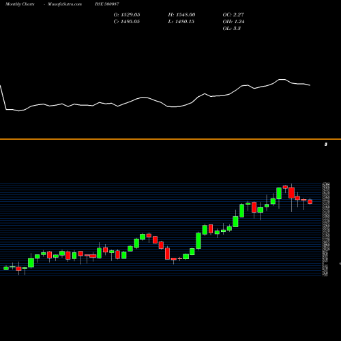341x341 pixels.
Task: Select the BSE 500087 ticker text
Action: [x=107, y=4]
